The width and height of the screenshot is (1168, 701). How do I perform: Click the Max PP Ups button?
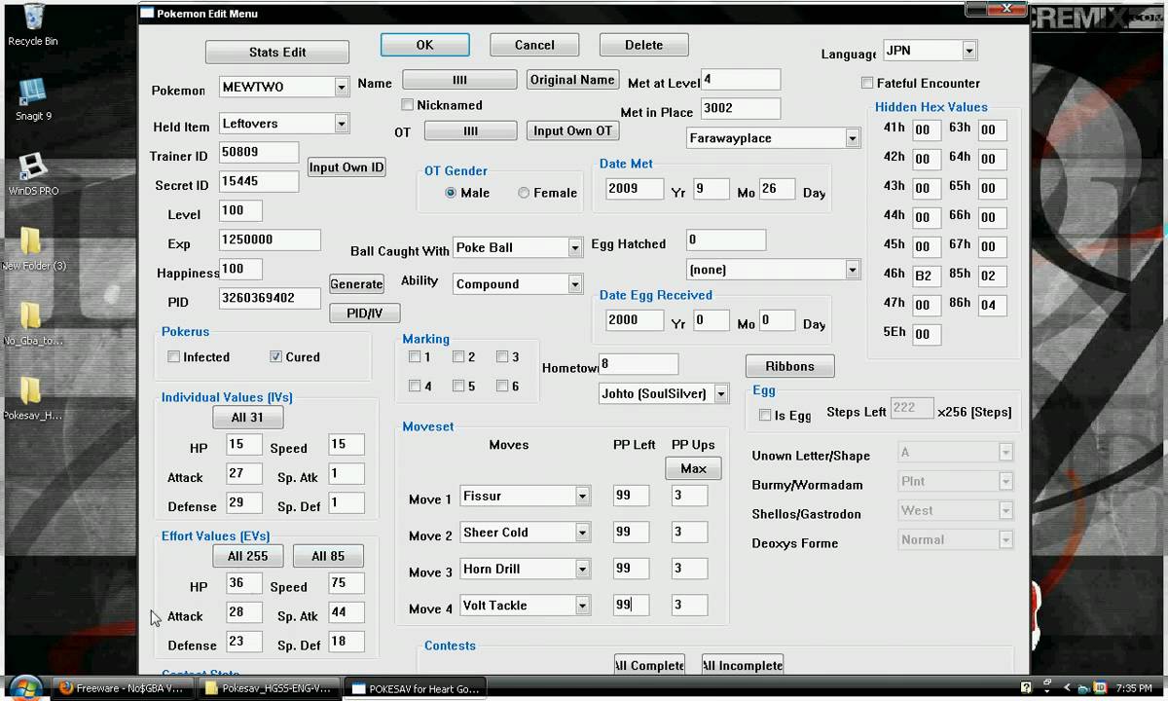click(694, 468)
